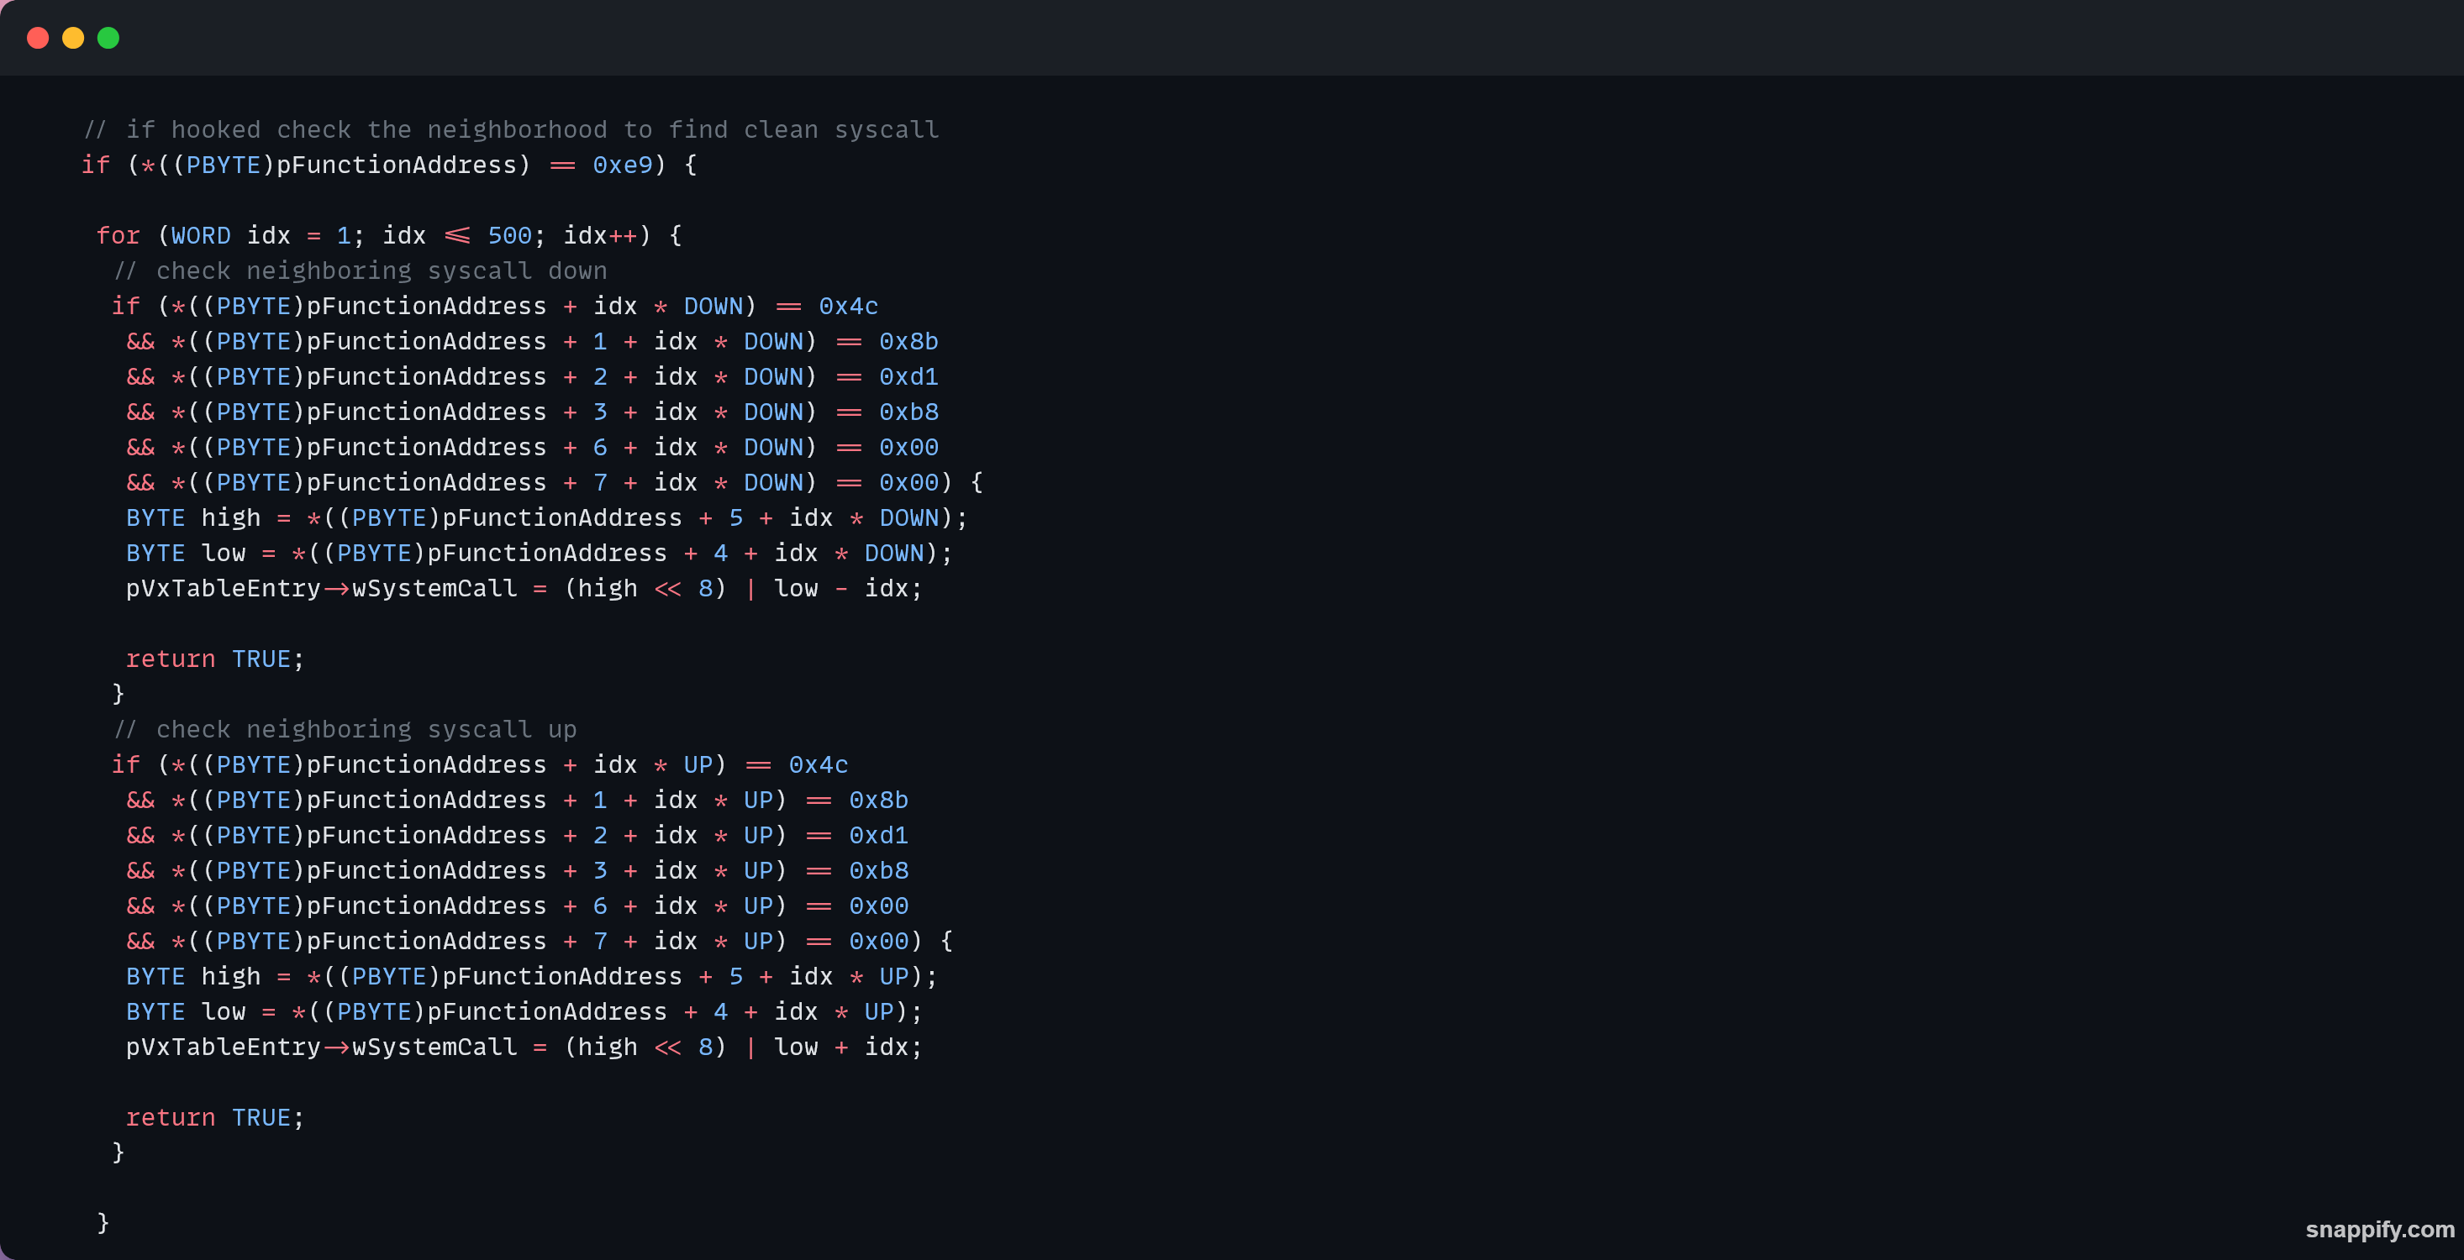Click the UP line comparing to 0x4c
This screenshot has width=2464, height=1260.
(x=479, y=764)
